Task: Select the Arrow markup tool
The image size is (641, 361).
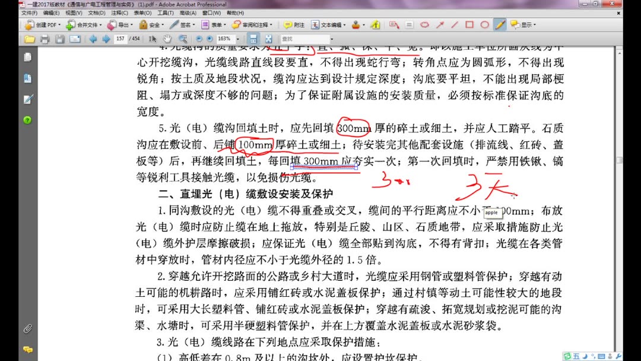Action: pos(441,24)
